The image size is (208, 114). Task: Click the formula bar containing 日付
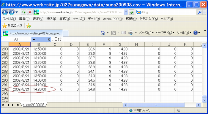[129, 39]
